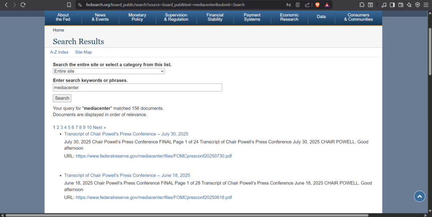Image resolution: width=432 pixels, height=217 pixels.
Task: Click the Search Results heading
Action: tap(78, 41)
